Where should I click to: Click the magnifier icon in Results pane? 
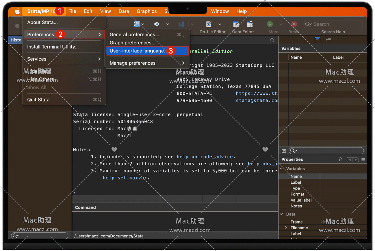click(x=272, y=40)
